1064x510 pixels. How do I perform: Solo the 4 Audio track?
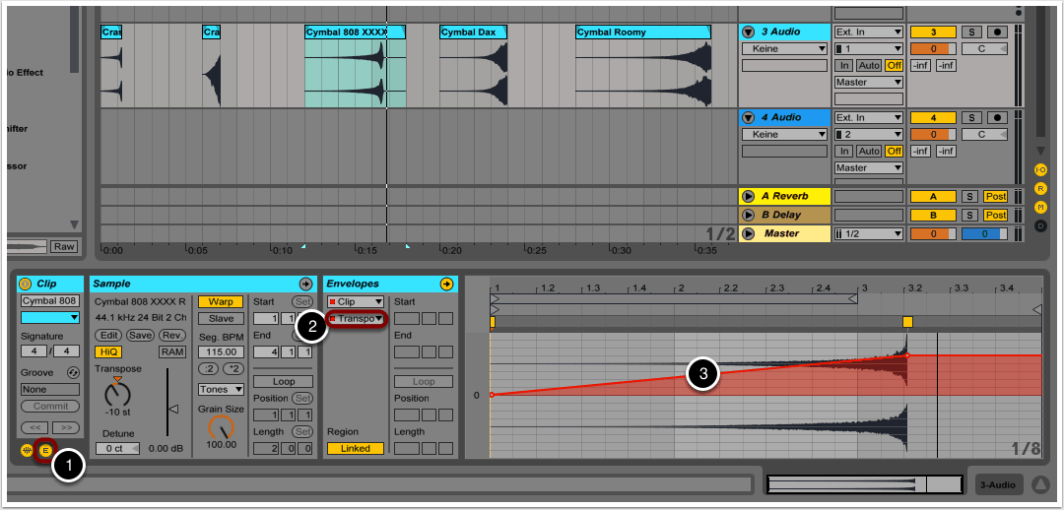click(969, 117)
